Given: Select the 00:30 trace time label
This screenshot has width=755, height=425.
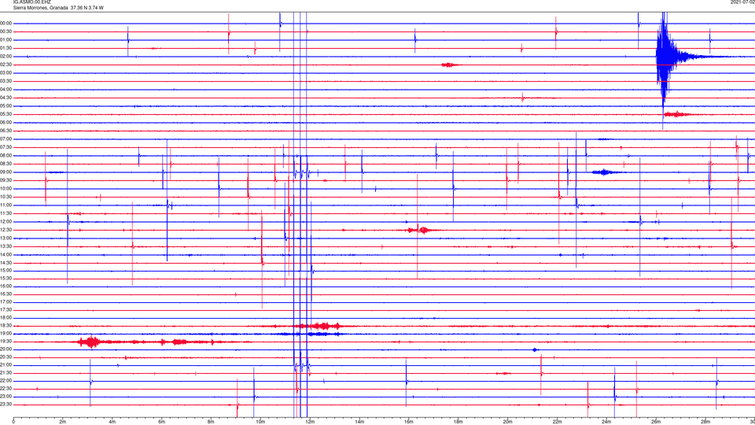Looking at the screenshot, I should [6, 31].
